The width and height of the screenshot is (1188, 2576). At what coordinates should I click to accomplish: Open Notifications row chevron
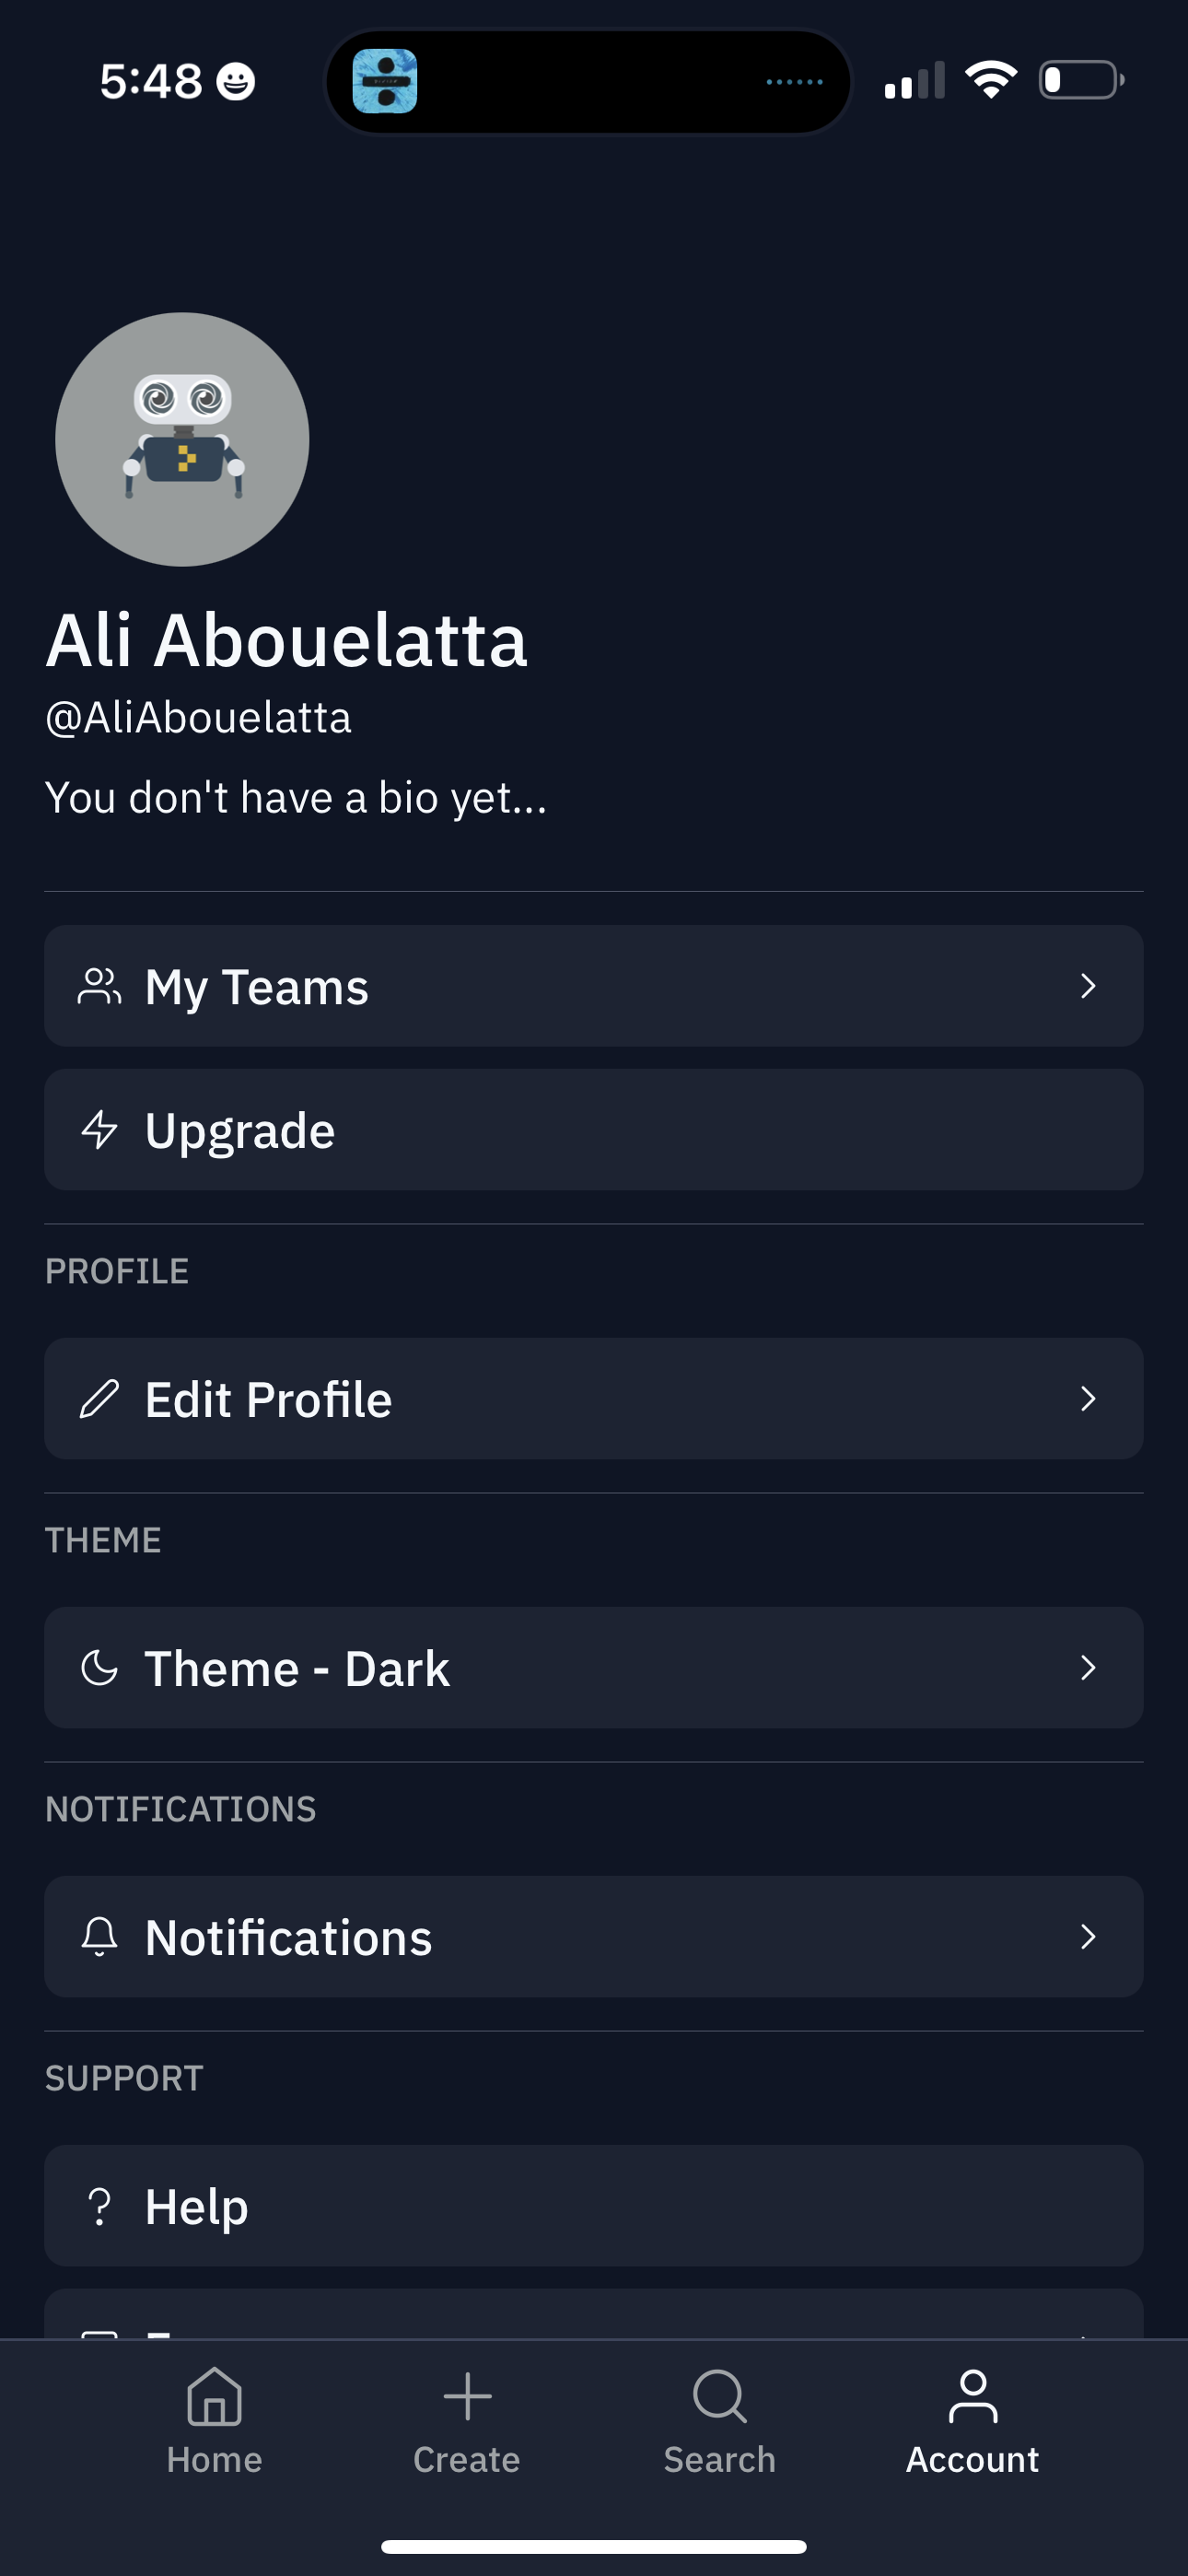coord(1088,1937)
